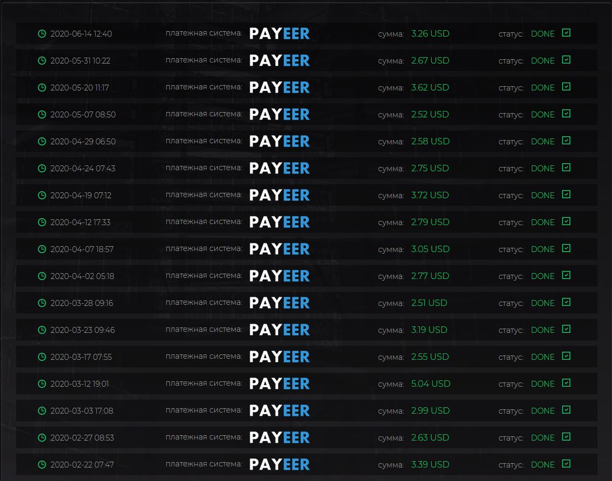The height and width of the screenshot is (481, 612).
Task: Click the PAYEER logo in the 5.04 USD row
Action: click(279, 384)
